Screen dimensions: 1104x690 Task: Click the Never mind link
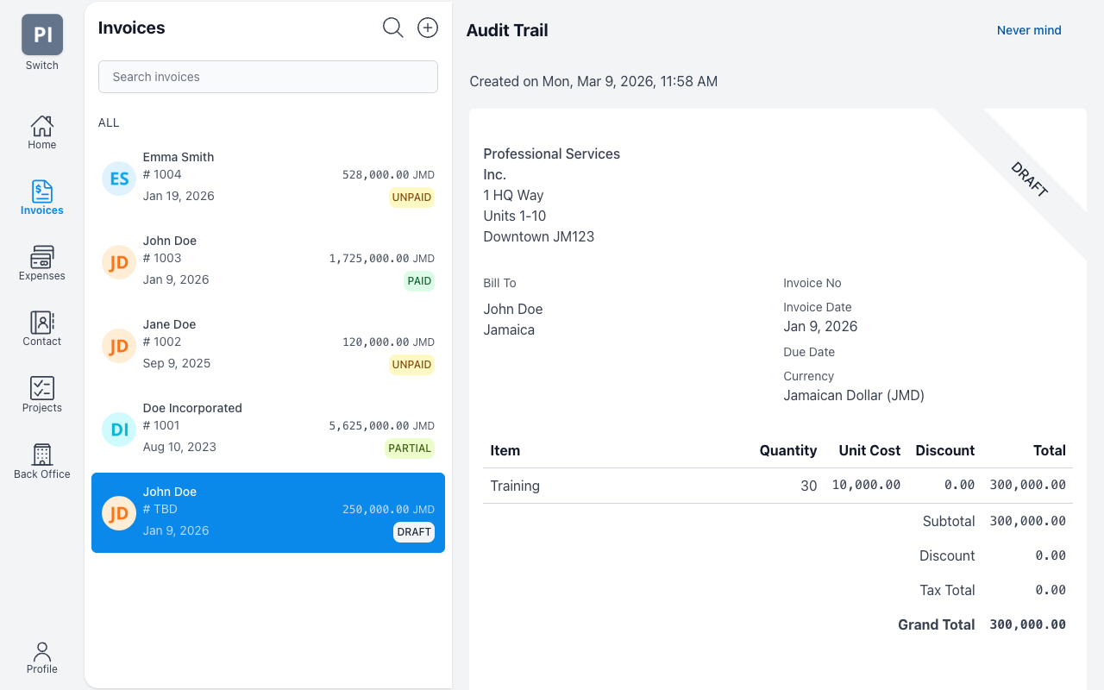[1029, 30]
